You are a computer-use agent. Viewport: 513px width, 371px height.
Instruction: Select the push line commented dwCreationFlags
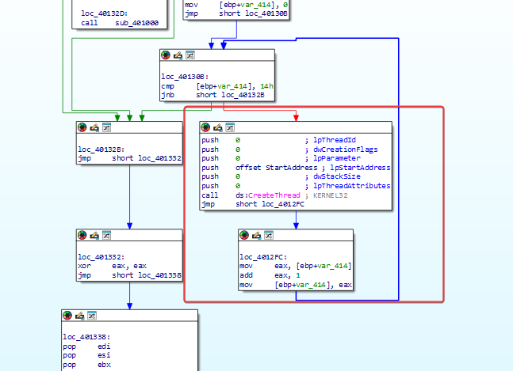(289, 150)
